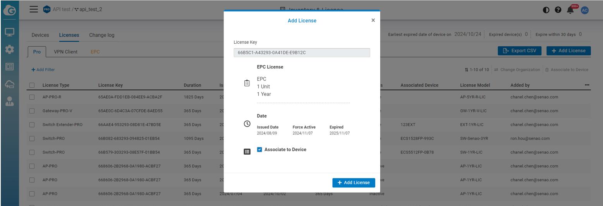Uncheck Associate to Device checkbox
The image size is (603, 206).
coord(259,150)
